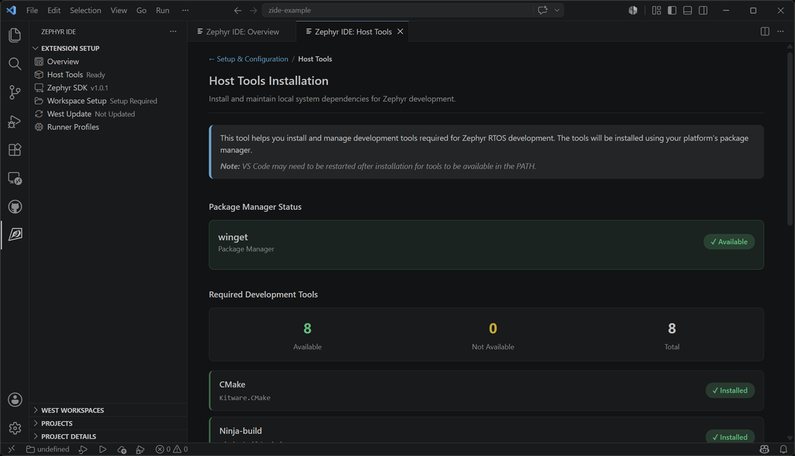The width and height of the screenshot is (795, 456).
Task: Click the hexagon extension icon in title bar
Action: tap(633, 10)
